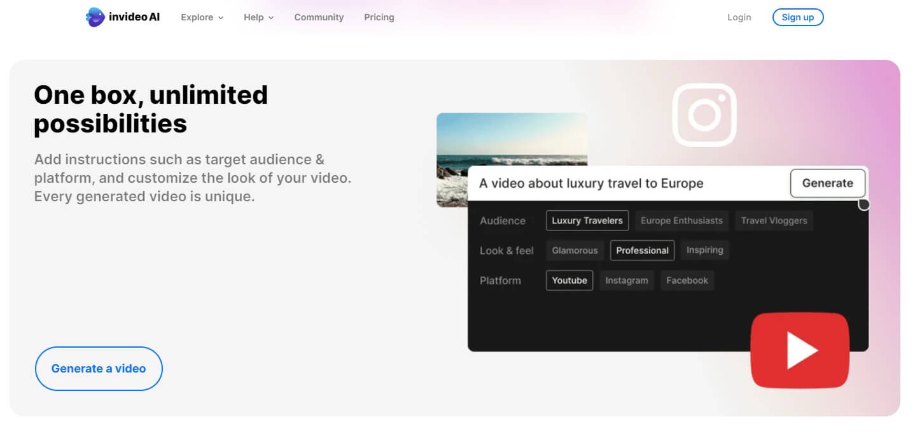The height and width of the screenshot is (433, 915).
Task: Click the red YouTube play icon
Action: pyautogui.click(x=800, y=350)
